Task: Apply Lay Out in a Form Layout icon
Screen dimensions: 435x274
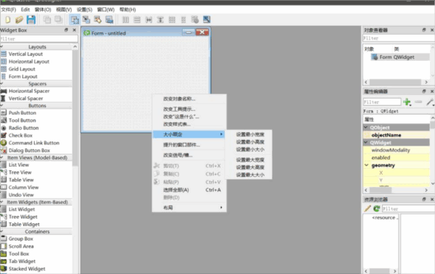Action: tap(183, 20)
